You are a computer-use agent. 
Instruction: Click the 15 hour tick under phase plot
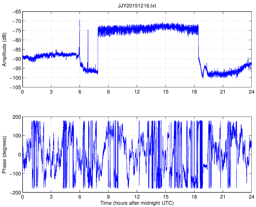click(x=165, y=197)
